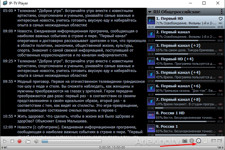The image size is (225, 150).
Task: Expand the 09:00 Новости program entry
Action: pos(15,31)
